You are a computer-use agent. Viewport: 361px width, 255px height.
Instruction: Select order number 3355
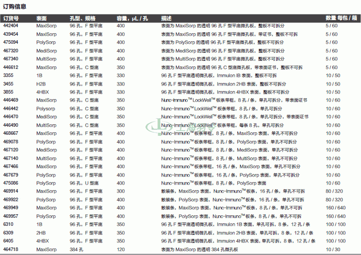(x=8, y=75)
